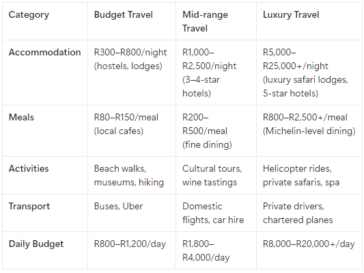
Task: Click the Private drivers, chartered planes cell
Action: coord(309,213)
